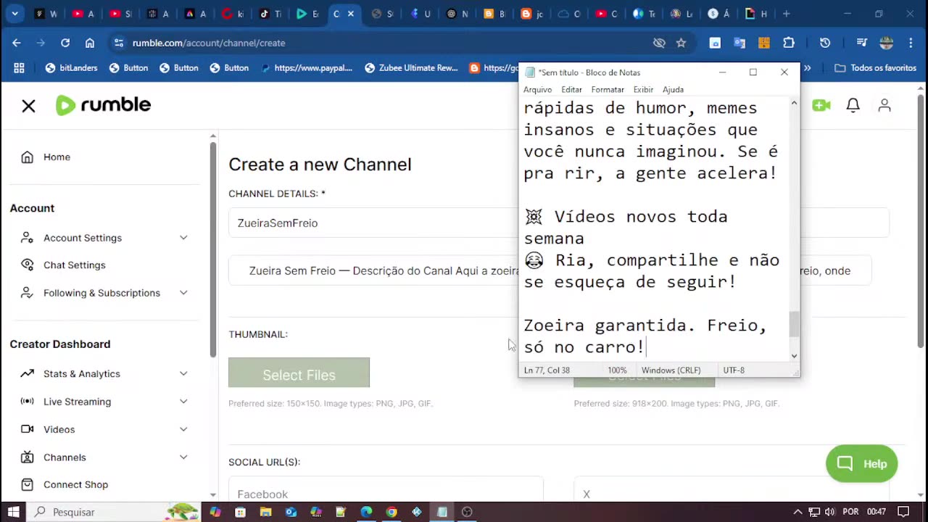Show hidden system tray icons
The image size is (928, 522).
click(x=797, y=512)
